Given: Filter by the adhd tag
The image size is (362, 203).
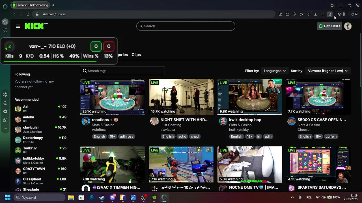Looking at the screenshot, I should tap(182, 136).
